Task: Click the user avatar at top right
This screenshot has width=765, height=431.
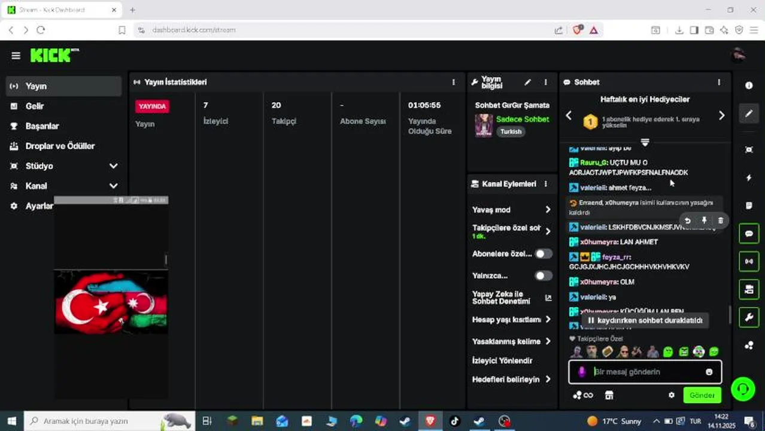Action: coord(738,56)
